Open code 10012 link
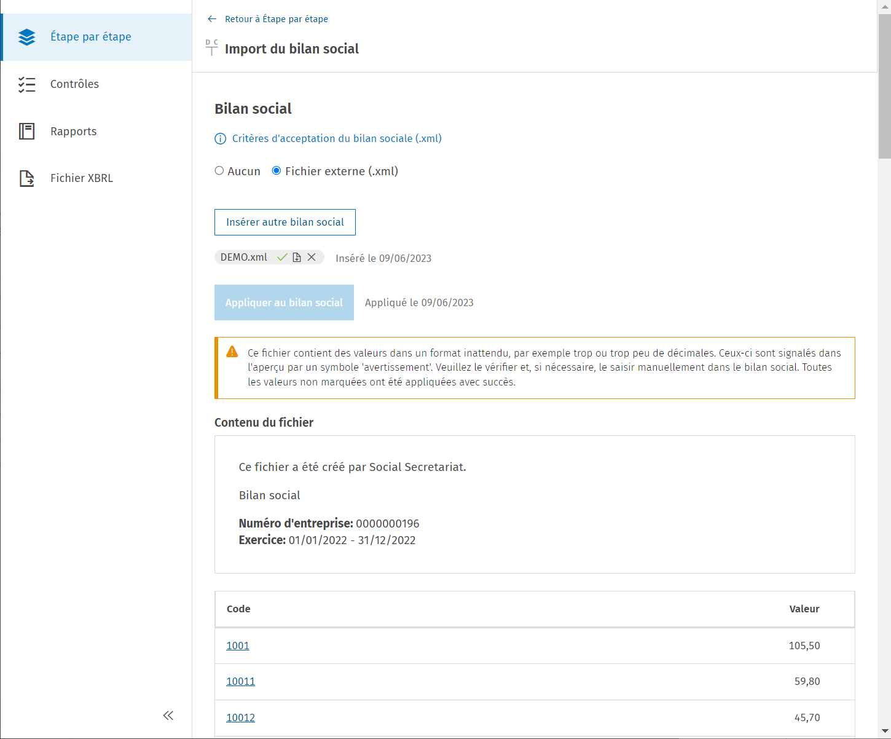Screen dimensions: 891x739 [240, 717]
